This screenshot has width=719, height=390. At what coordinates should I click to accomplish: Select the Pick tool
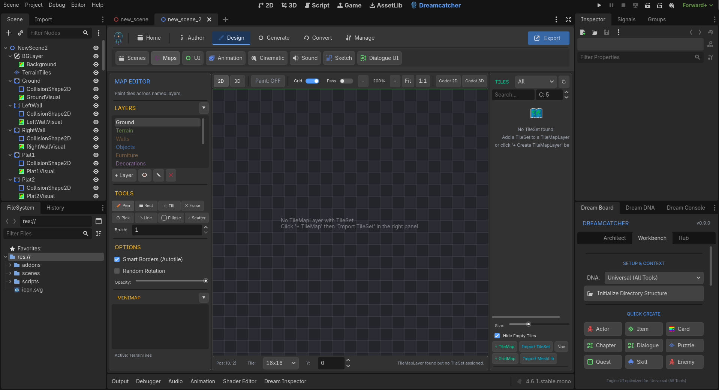point(123,218)
